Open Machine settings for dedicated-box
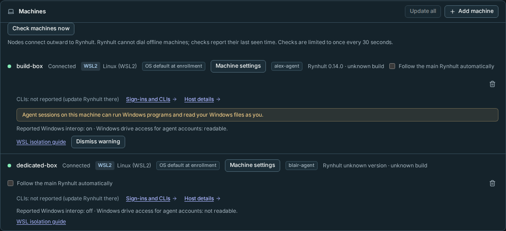This screenshot has height=231, width=506. (253, 166)
